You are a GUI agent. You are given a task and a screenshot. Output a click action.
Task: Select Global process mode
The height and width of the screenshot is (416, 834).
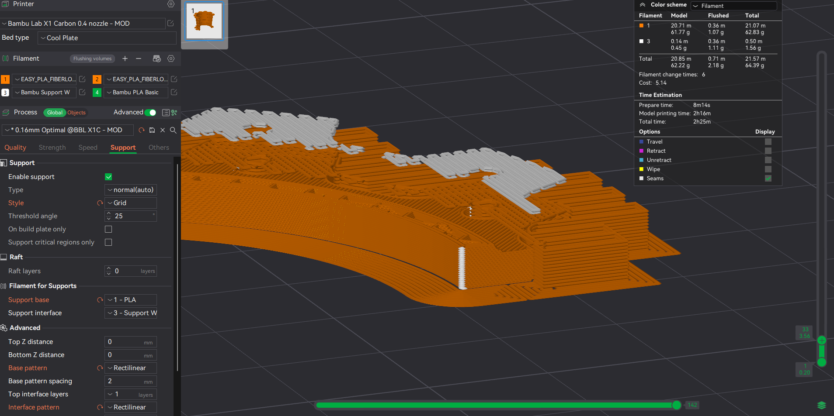pyautogui.click(x=55, y=113)
